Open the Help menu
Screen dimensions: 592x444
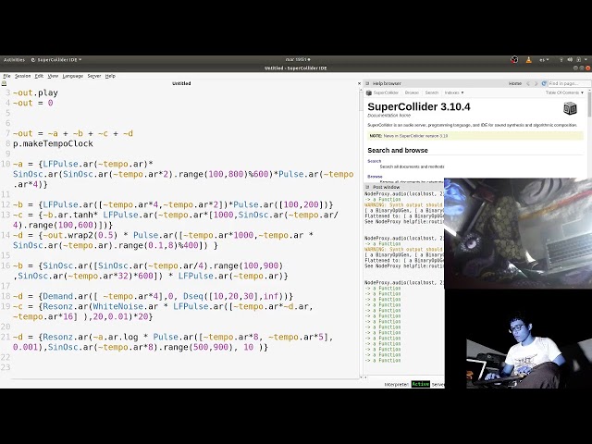coord(110,76)
